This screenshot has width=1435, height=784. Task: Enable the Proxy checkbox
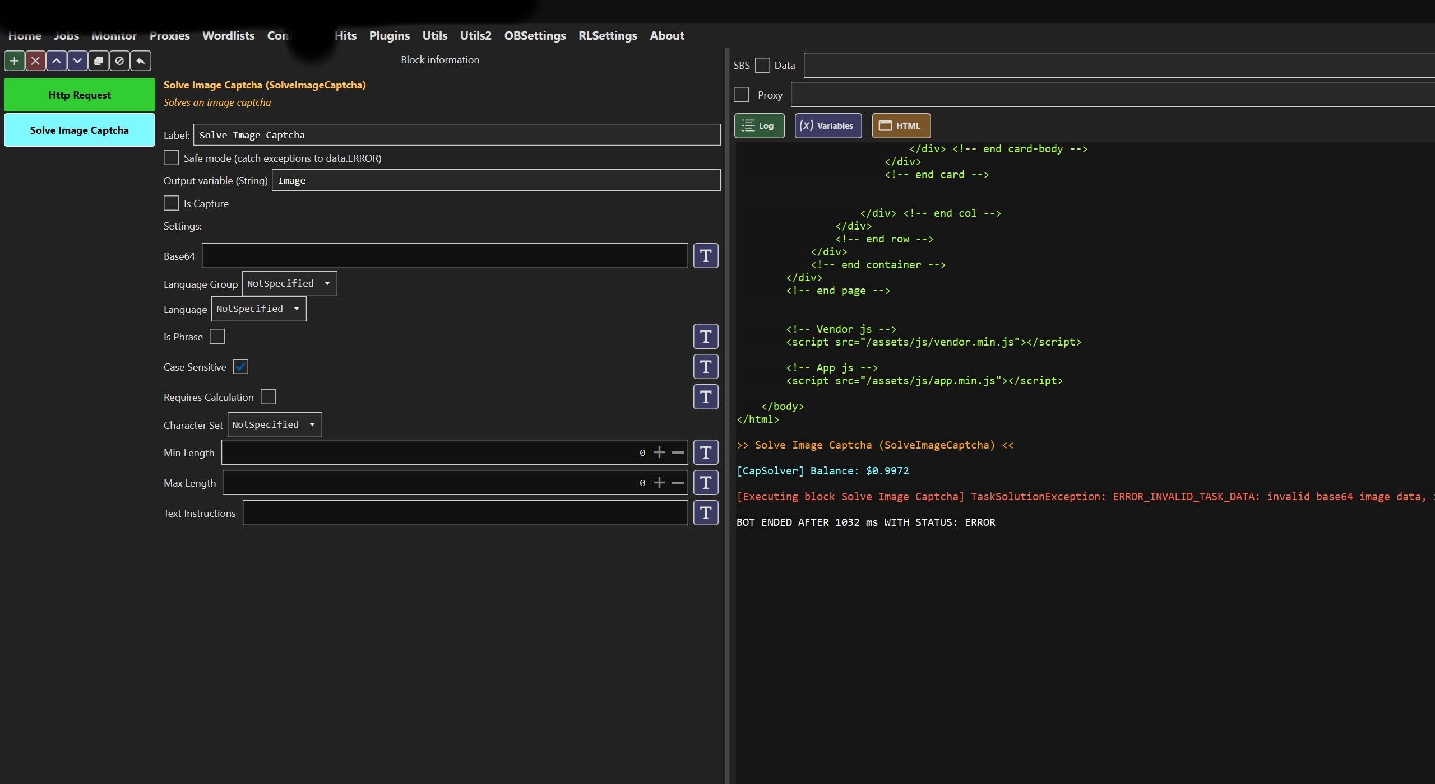(742, 95)
